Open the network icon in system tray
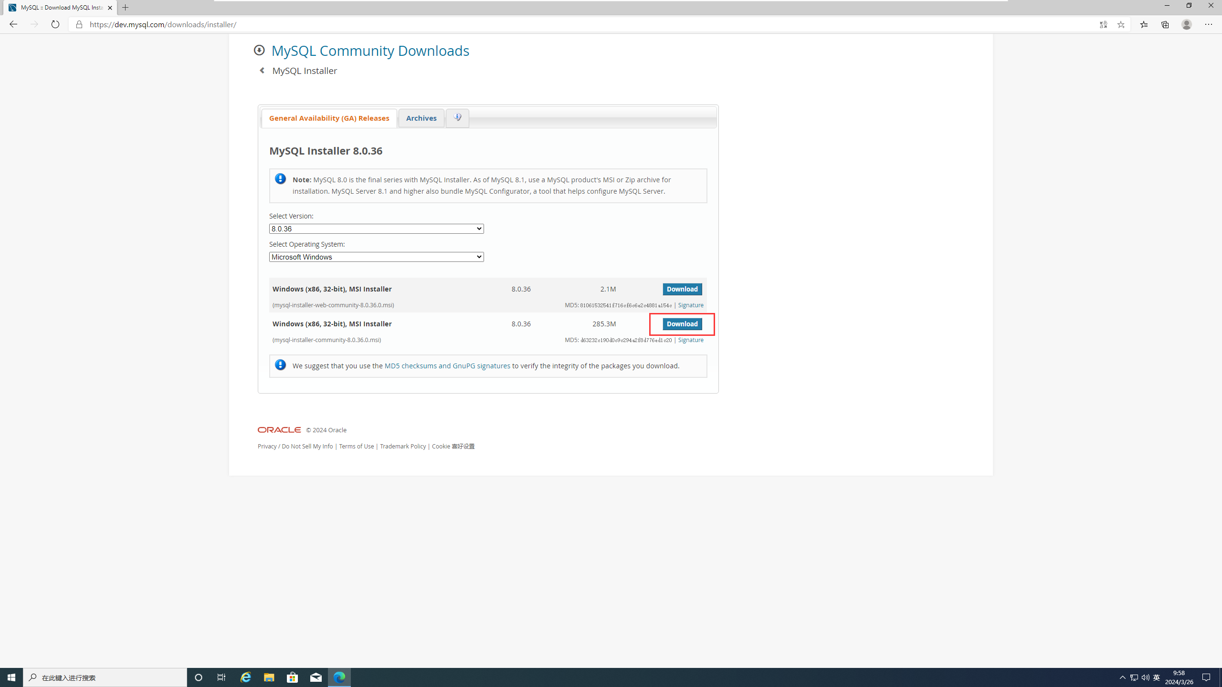 [1134, 677]
